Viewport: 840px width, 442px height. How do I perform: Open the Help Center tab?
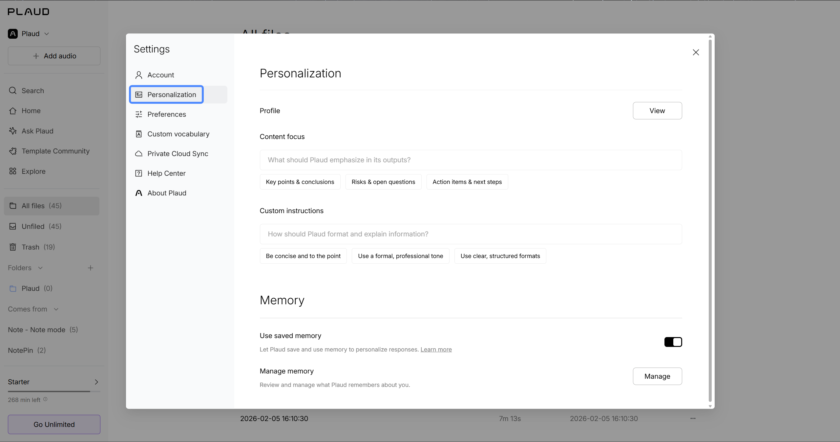tap(178, 173)
